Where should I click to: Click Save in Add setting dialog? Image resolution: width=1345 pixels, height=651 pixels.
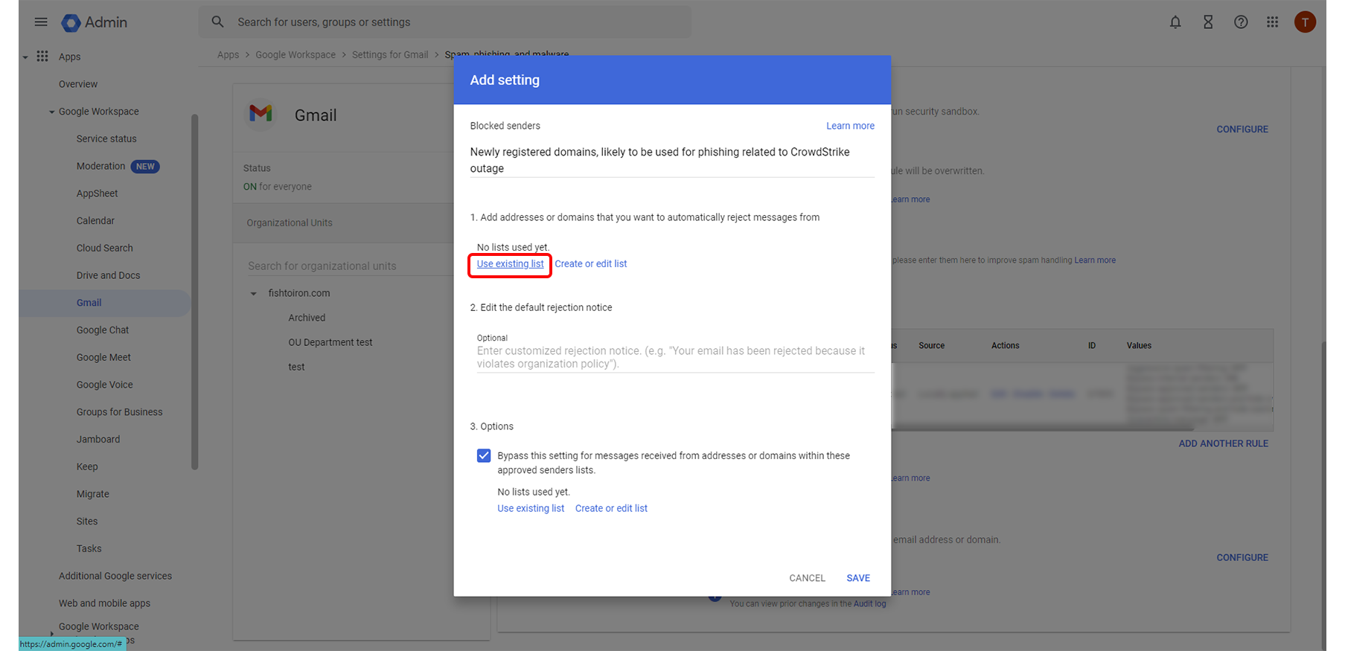pos(857,578)
